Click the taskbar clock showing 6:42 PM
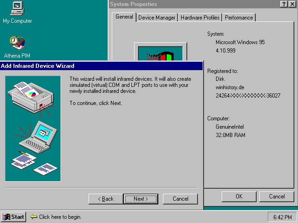Screen dimensions: 298x223 click(x=283, y=217)
